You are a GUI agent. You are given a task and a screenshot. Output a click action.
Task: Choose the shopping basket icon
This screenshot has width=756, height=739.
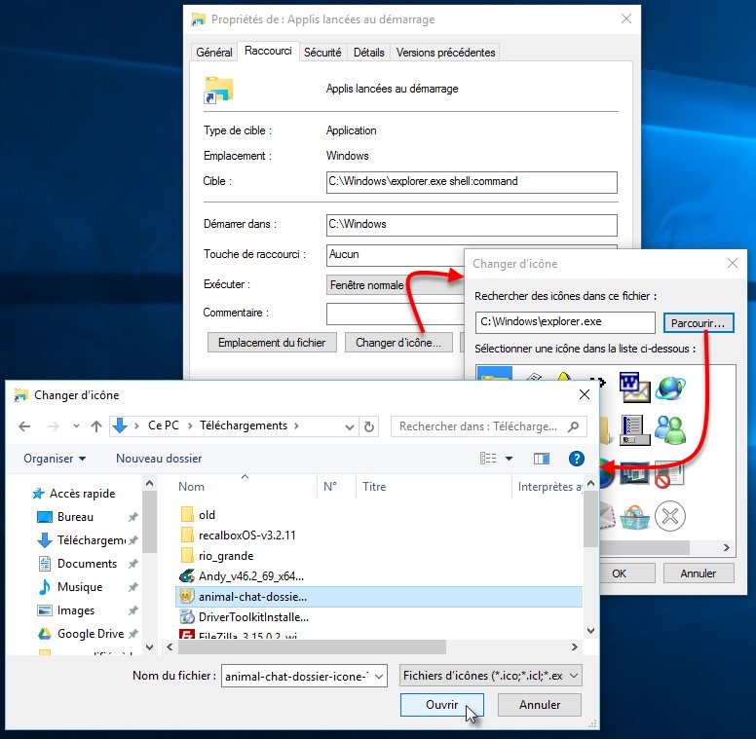633,515
